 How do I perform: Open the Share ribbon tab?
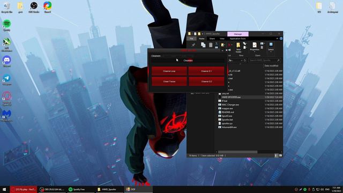212,39
